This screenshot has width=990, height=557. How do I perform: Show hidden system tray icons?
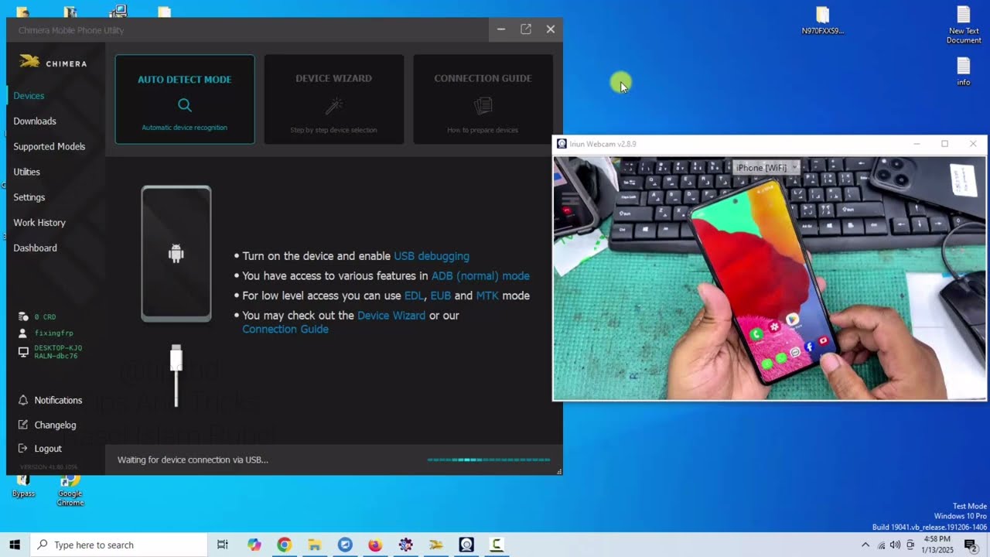(865, 545)
